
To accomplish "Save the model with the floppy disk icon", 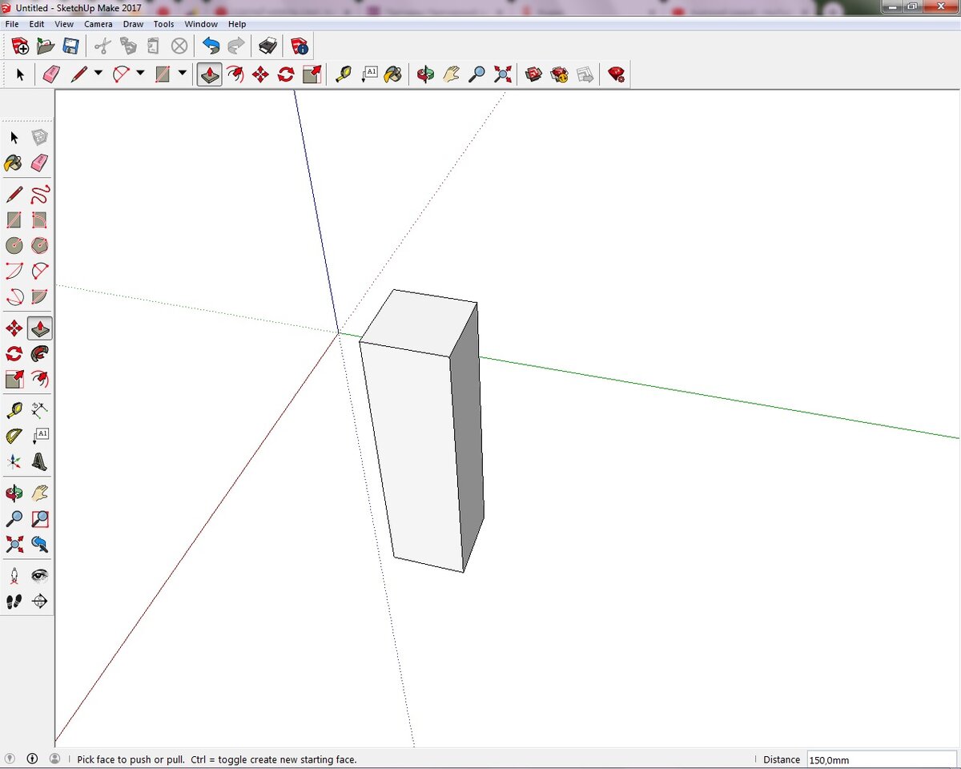I will [70, 46].
